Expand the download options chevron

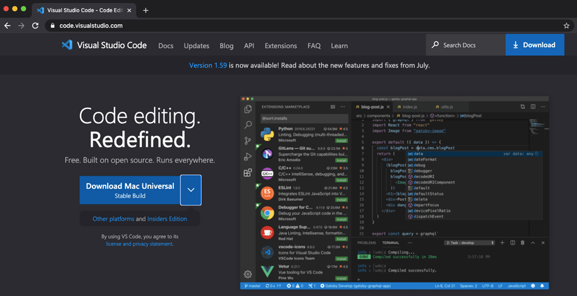190,190
